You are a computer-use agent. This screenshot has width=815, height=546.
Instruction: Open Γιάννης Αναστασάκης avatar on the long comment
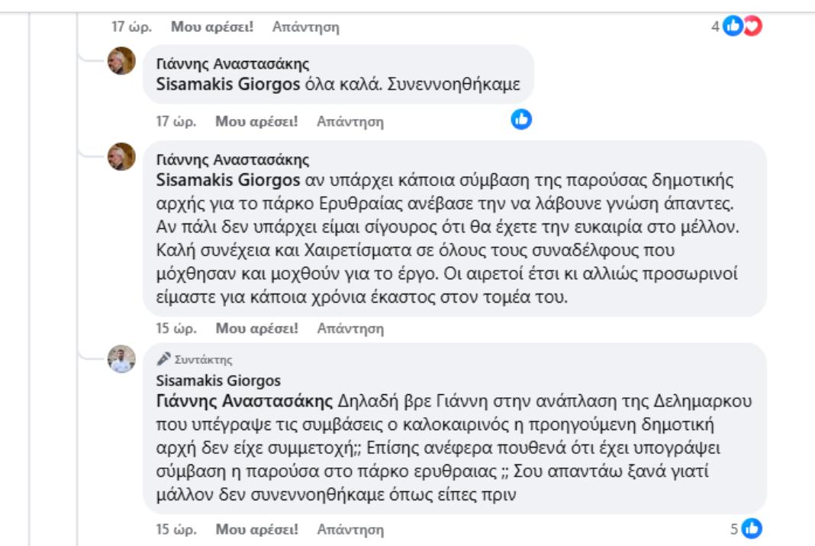pyautogui.click(x=121, y=156)
